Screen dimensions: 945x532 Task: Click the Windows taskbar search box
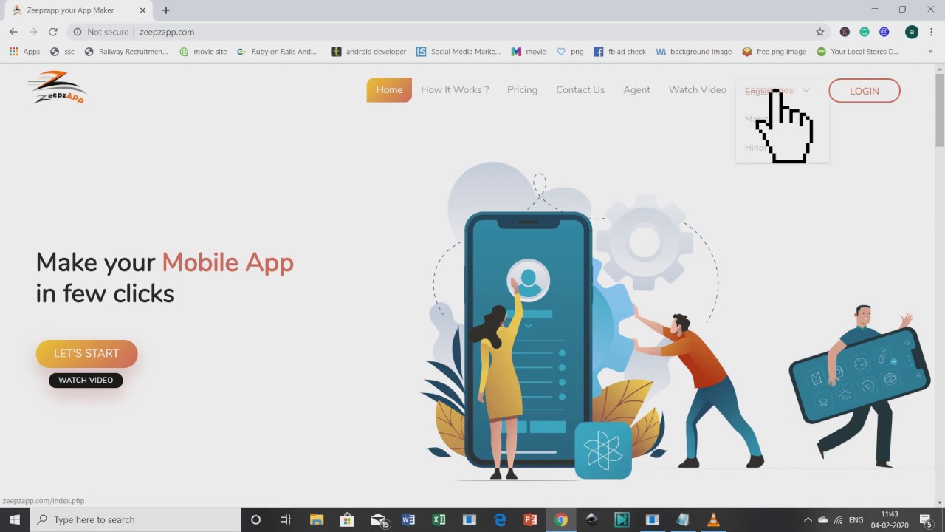click(x=135, y=519)
